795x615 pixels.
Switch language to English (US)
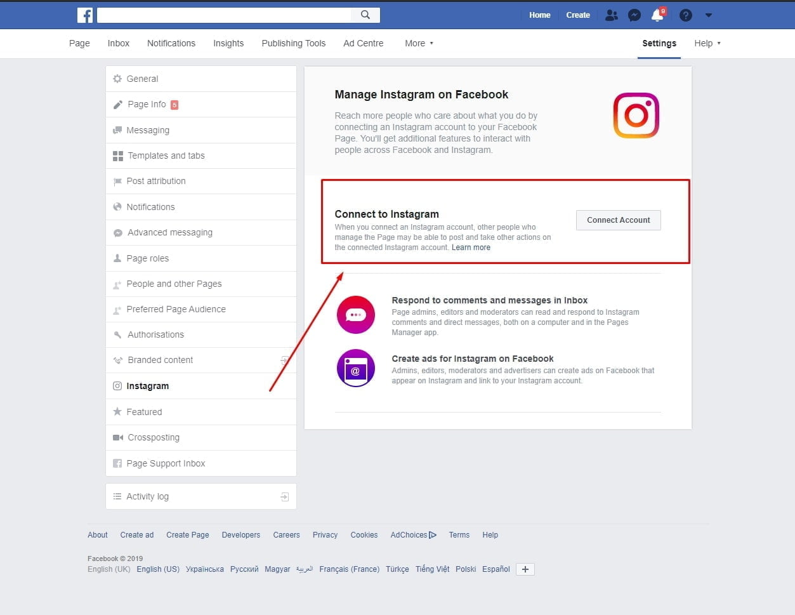tap(158, 569)
